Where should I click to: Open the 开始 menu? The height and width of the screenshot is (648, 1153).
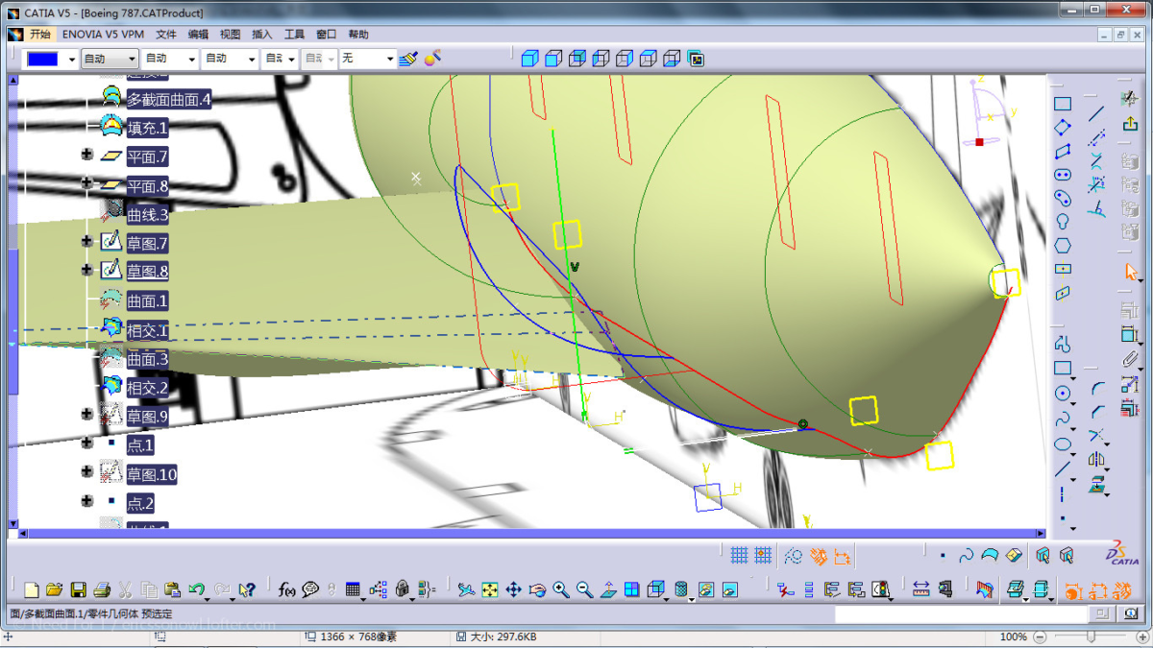39,34
